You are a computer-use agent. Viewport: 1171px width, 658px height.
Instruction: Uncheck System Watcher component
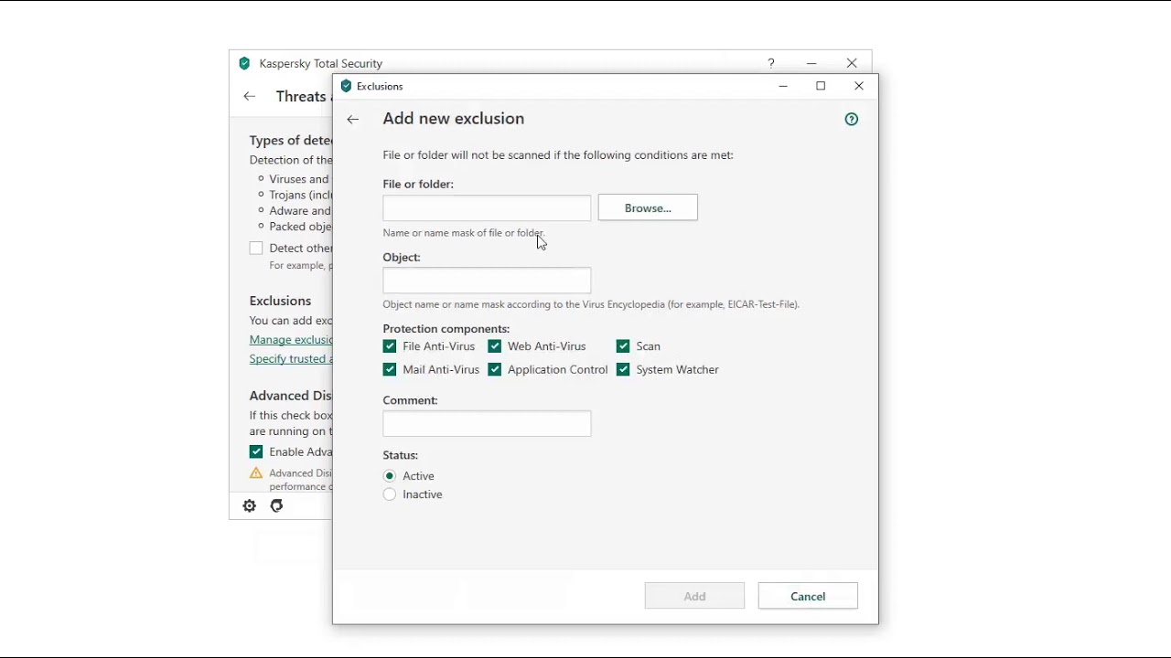click(623, 369)
